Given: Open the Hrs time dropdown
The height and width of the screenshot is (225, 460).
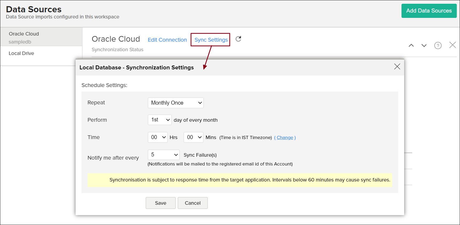Looking at the screenshot, I should pyautogui.click(x=158, y=137).
